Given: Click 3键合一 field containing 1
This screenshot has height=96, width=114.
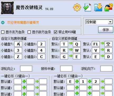Looking at the screenshot, I should (83, 81).
